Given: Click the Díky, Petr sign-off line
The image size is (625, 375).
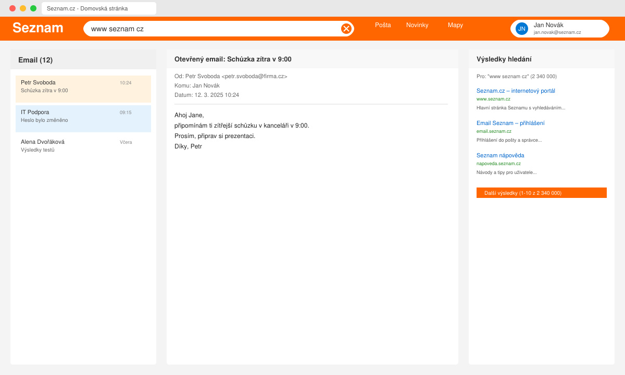Looking at the screenshot, I should pyautogui.click(x=188, y=146).
